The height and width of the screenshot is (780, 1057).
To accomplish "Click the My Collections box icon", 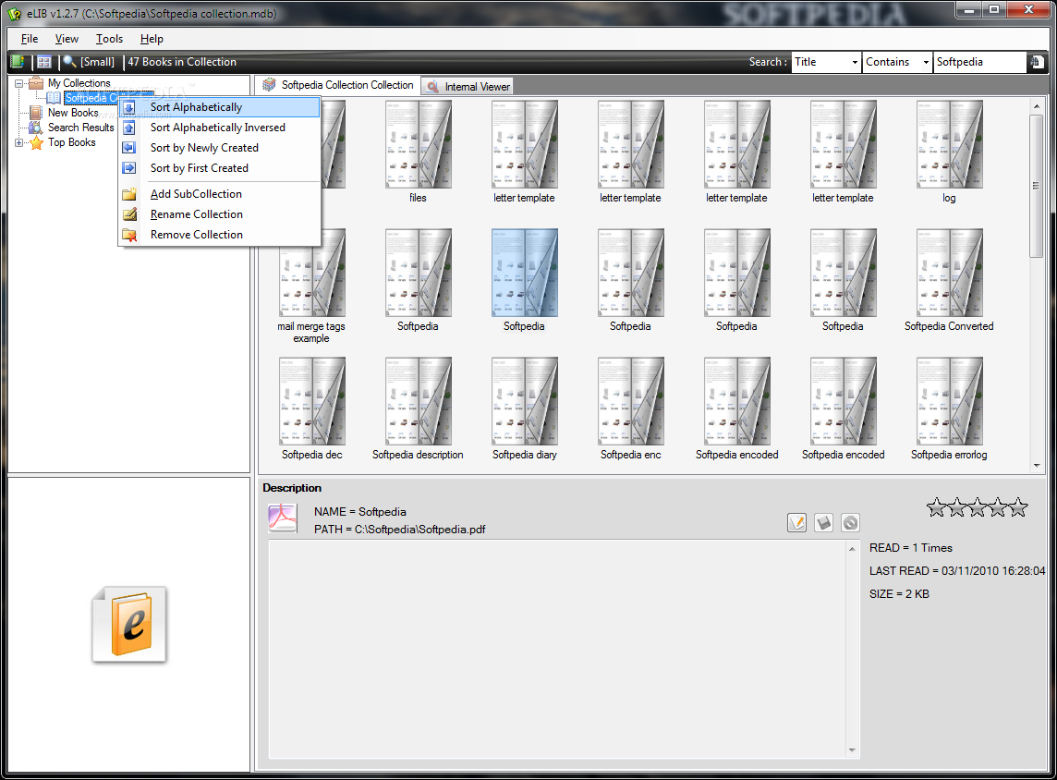I will click(x=36, y=83).
